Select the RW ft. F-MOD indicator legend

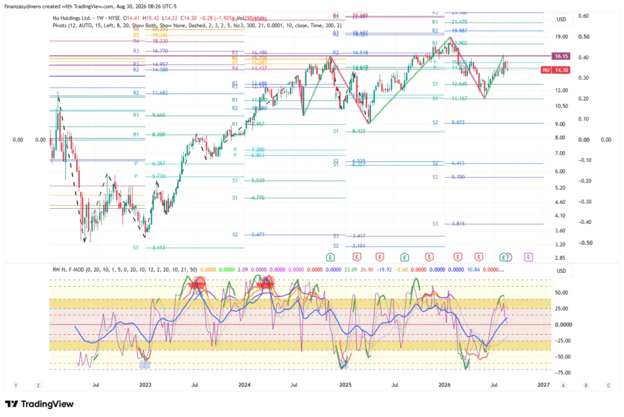tap(124, 270)
